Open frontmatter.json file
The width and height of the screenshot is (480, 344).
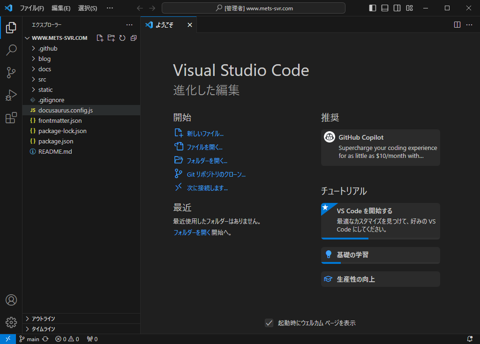tap(82, 120)
